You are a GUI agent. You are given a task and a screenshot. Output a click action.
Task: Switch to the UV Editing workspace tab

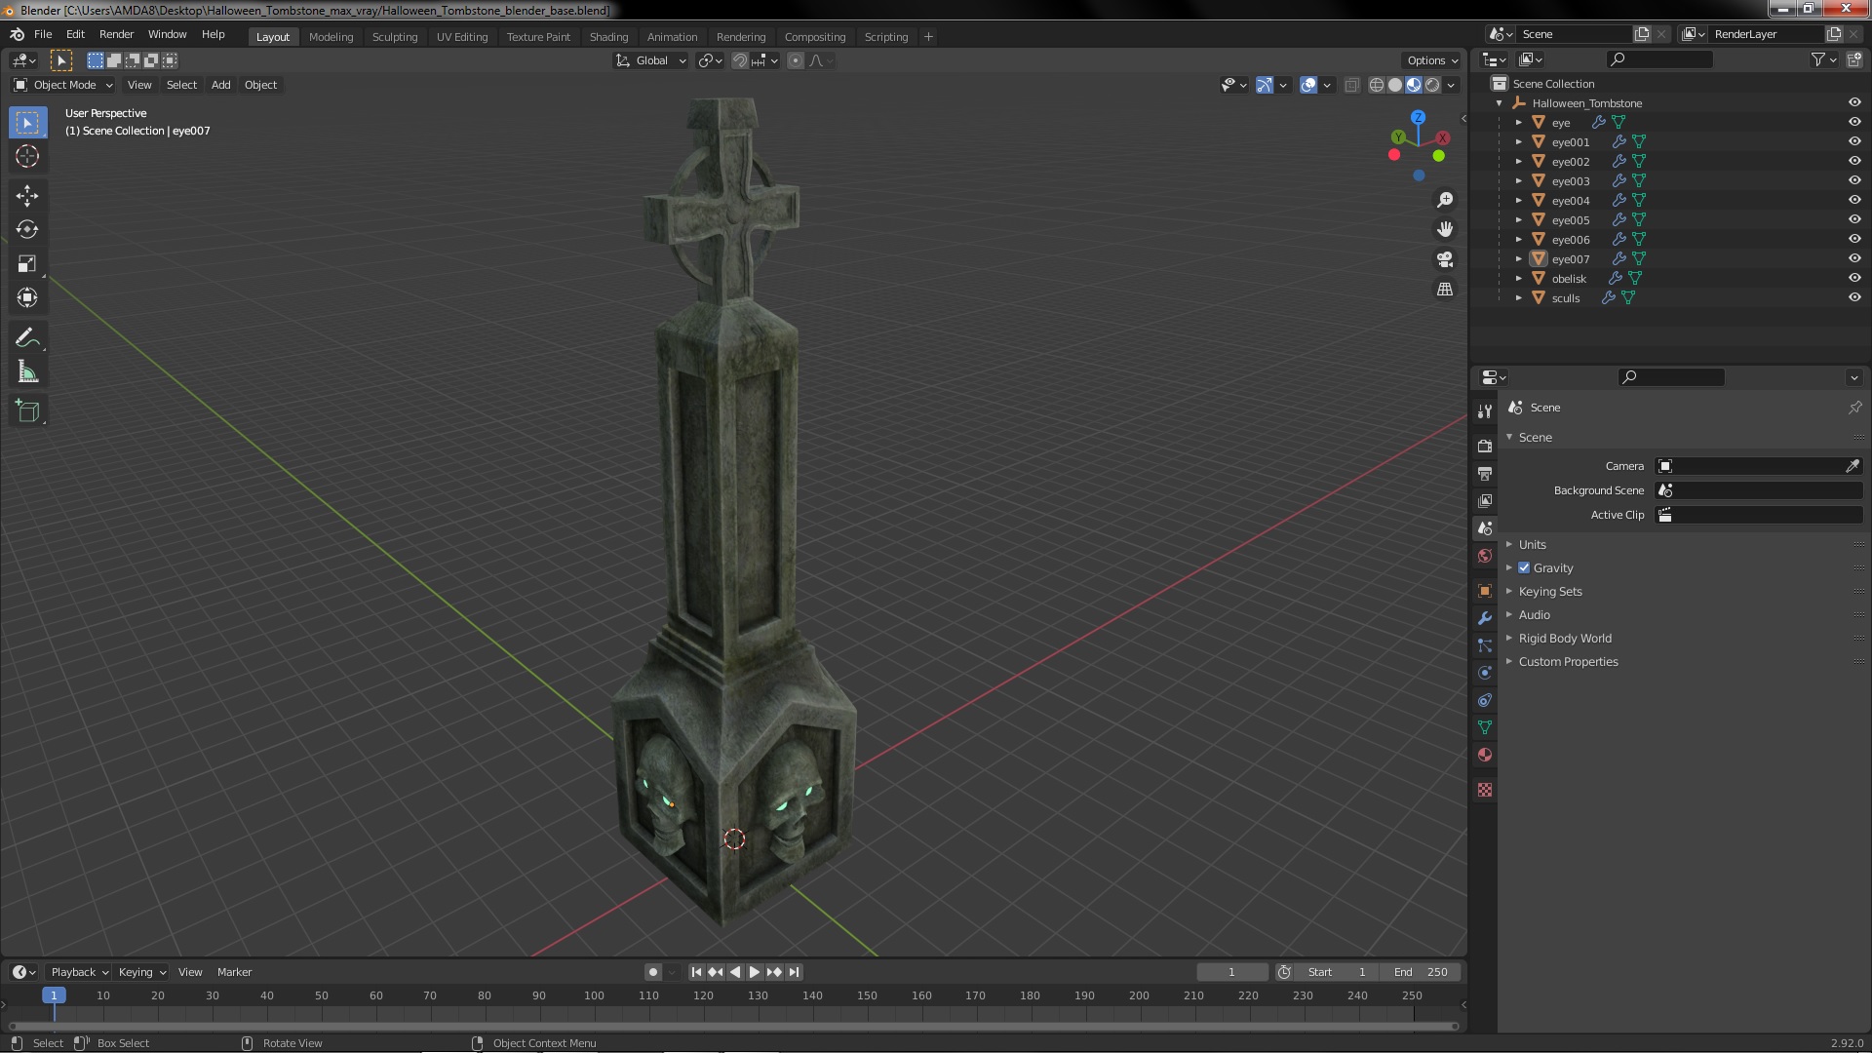point(461,37)
